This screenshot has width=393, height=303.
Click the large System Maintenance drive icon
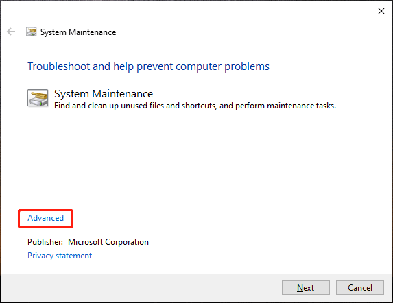point(38,97)
